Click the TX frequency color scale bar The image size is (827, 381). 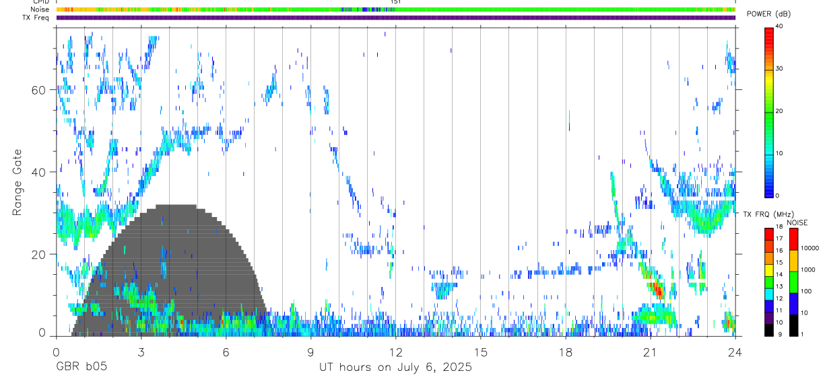[769, 282]
